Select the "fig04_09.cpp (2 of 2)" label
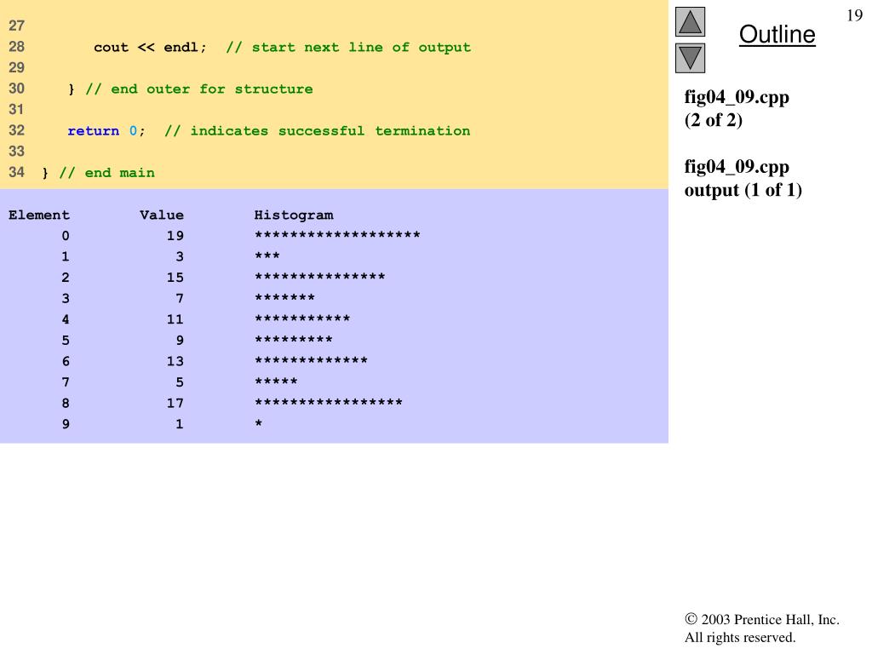The width and height of the screenshot is (872, 654). click(737, 108)
